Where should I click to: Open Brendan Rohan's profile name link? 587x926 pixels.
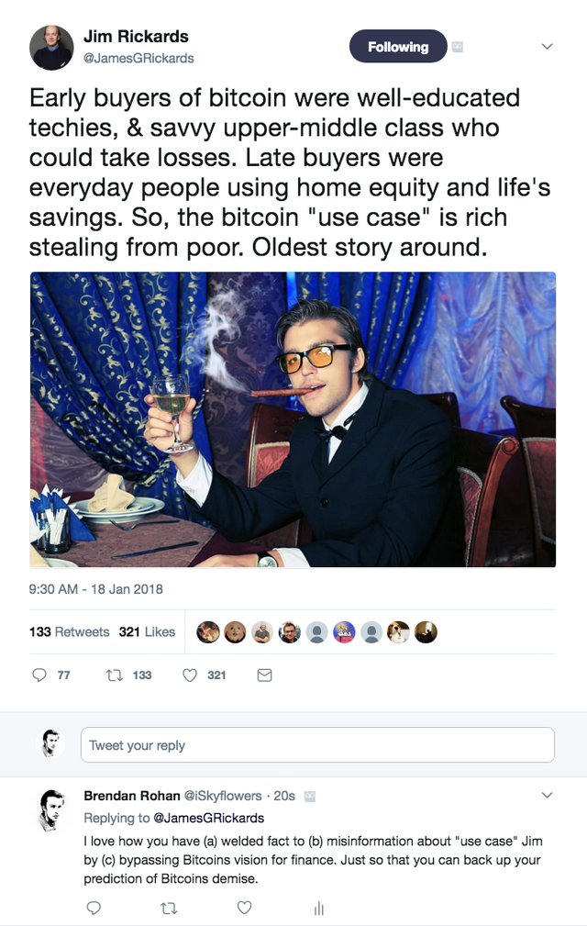tap(132, 796)
